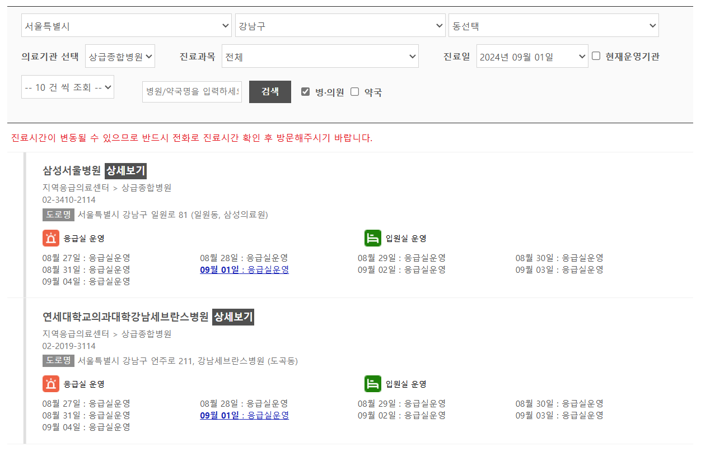The height and width of the screenshot is (451, 701).
Task: Click the emergency siren icon for 강남세브란스병원
Action: coord(50,384)
